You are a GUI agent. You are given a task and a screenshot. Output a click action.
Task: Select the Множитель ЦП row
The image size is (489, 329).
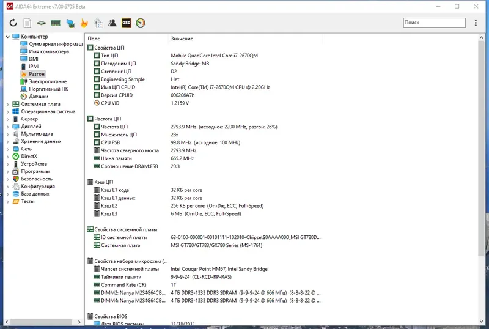coord(206,135)
